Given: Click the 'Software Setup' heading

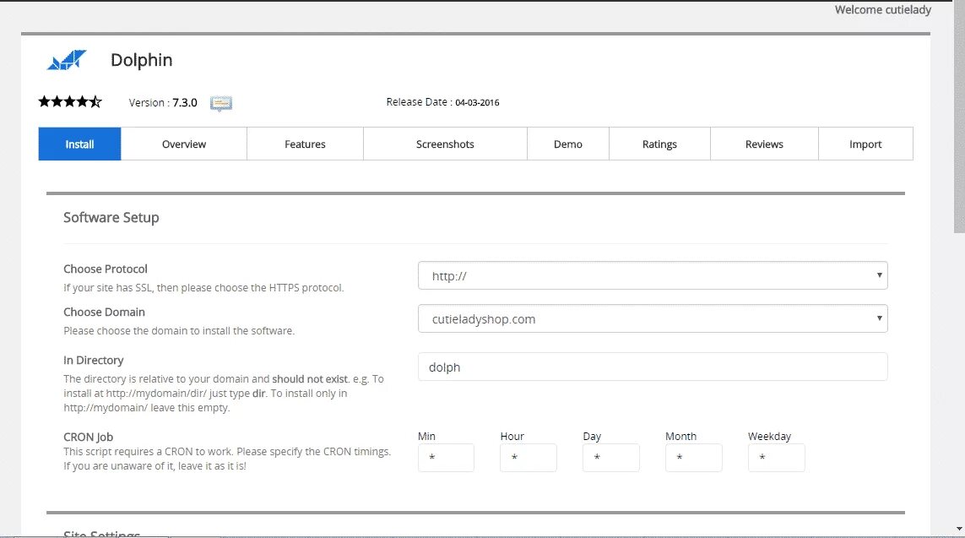Looking at the screenshot, I should pyautogui.click(x=111, y=217).
